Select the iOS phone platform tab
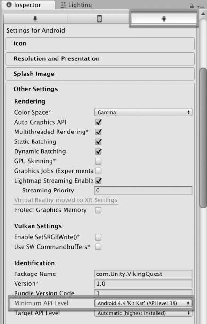 [99, 19]
